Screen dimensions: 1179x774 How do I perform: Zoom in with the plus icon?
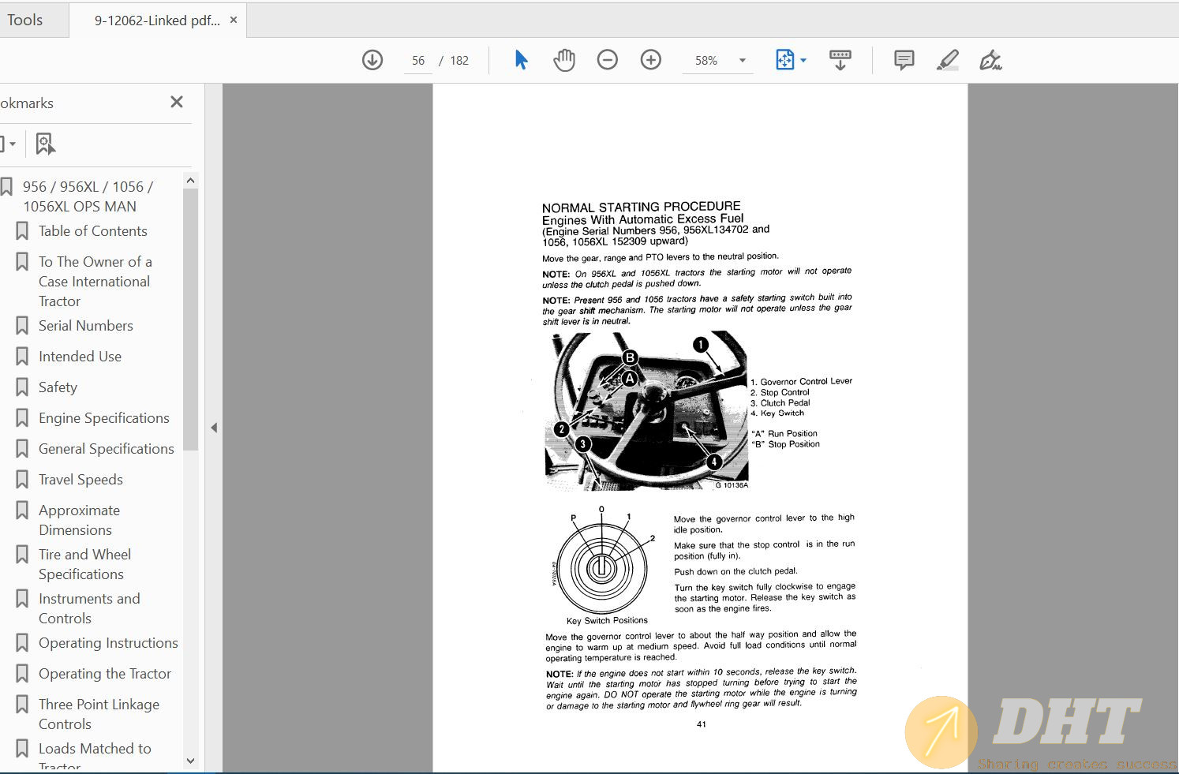click(x=650, y=60)
